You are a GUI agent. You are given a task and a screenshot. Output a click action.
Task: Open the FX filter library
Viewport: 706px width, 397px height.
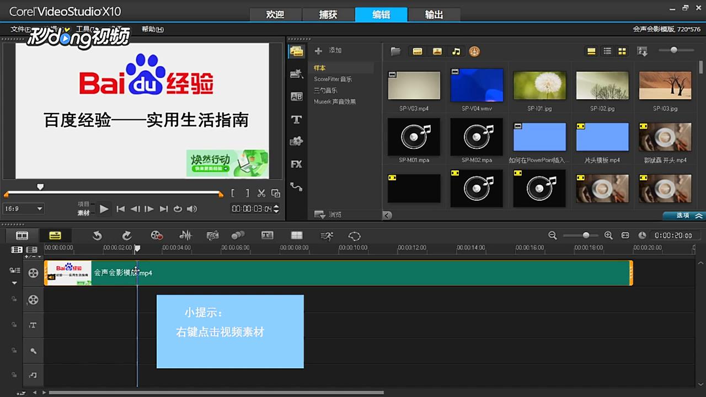(296, 164)
